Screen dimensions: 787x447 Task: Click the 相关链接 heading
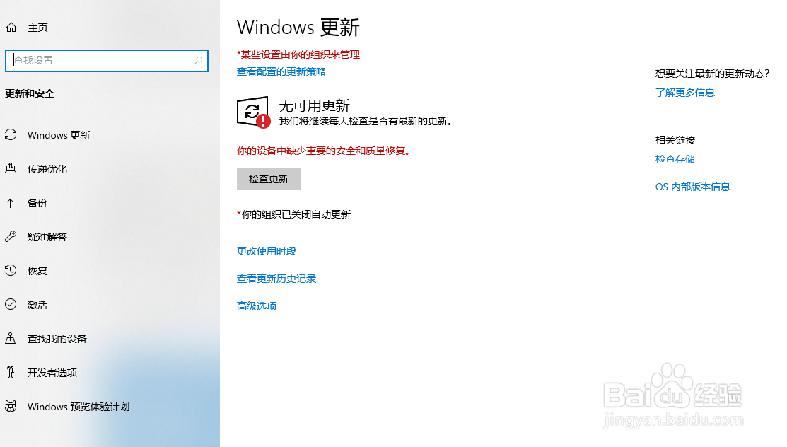pyautogui.click(x=675, y=140)
